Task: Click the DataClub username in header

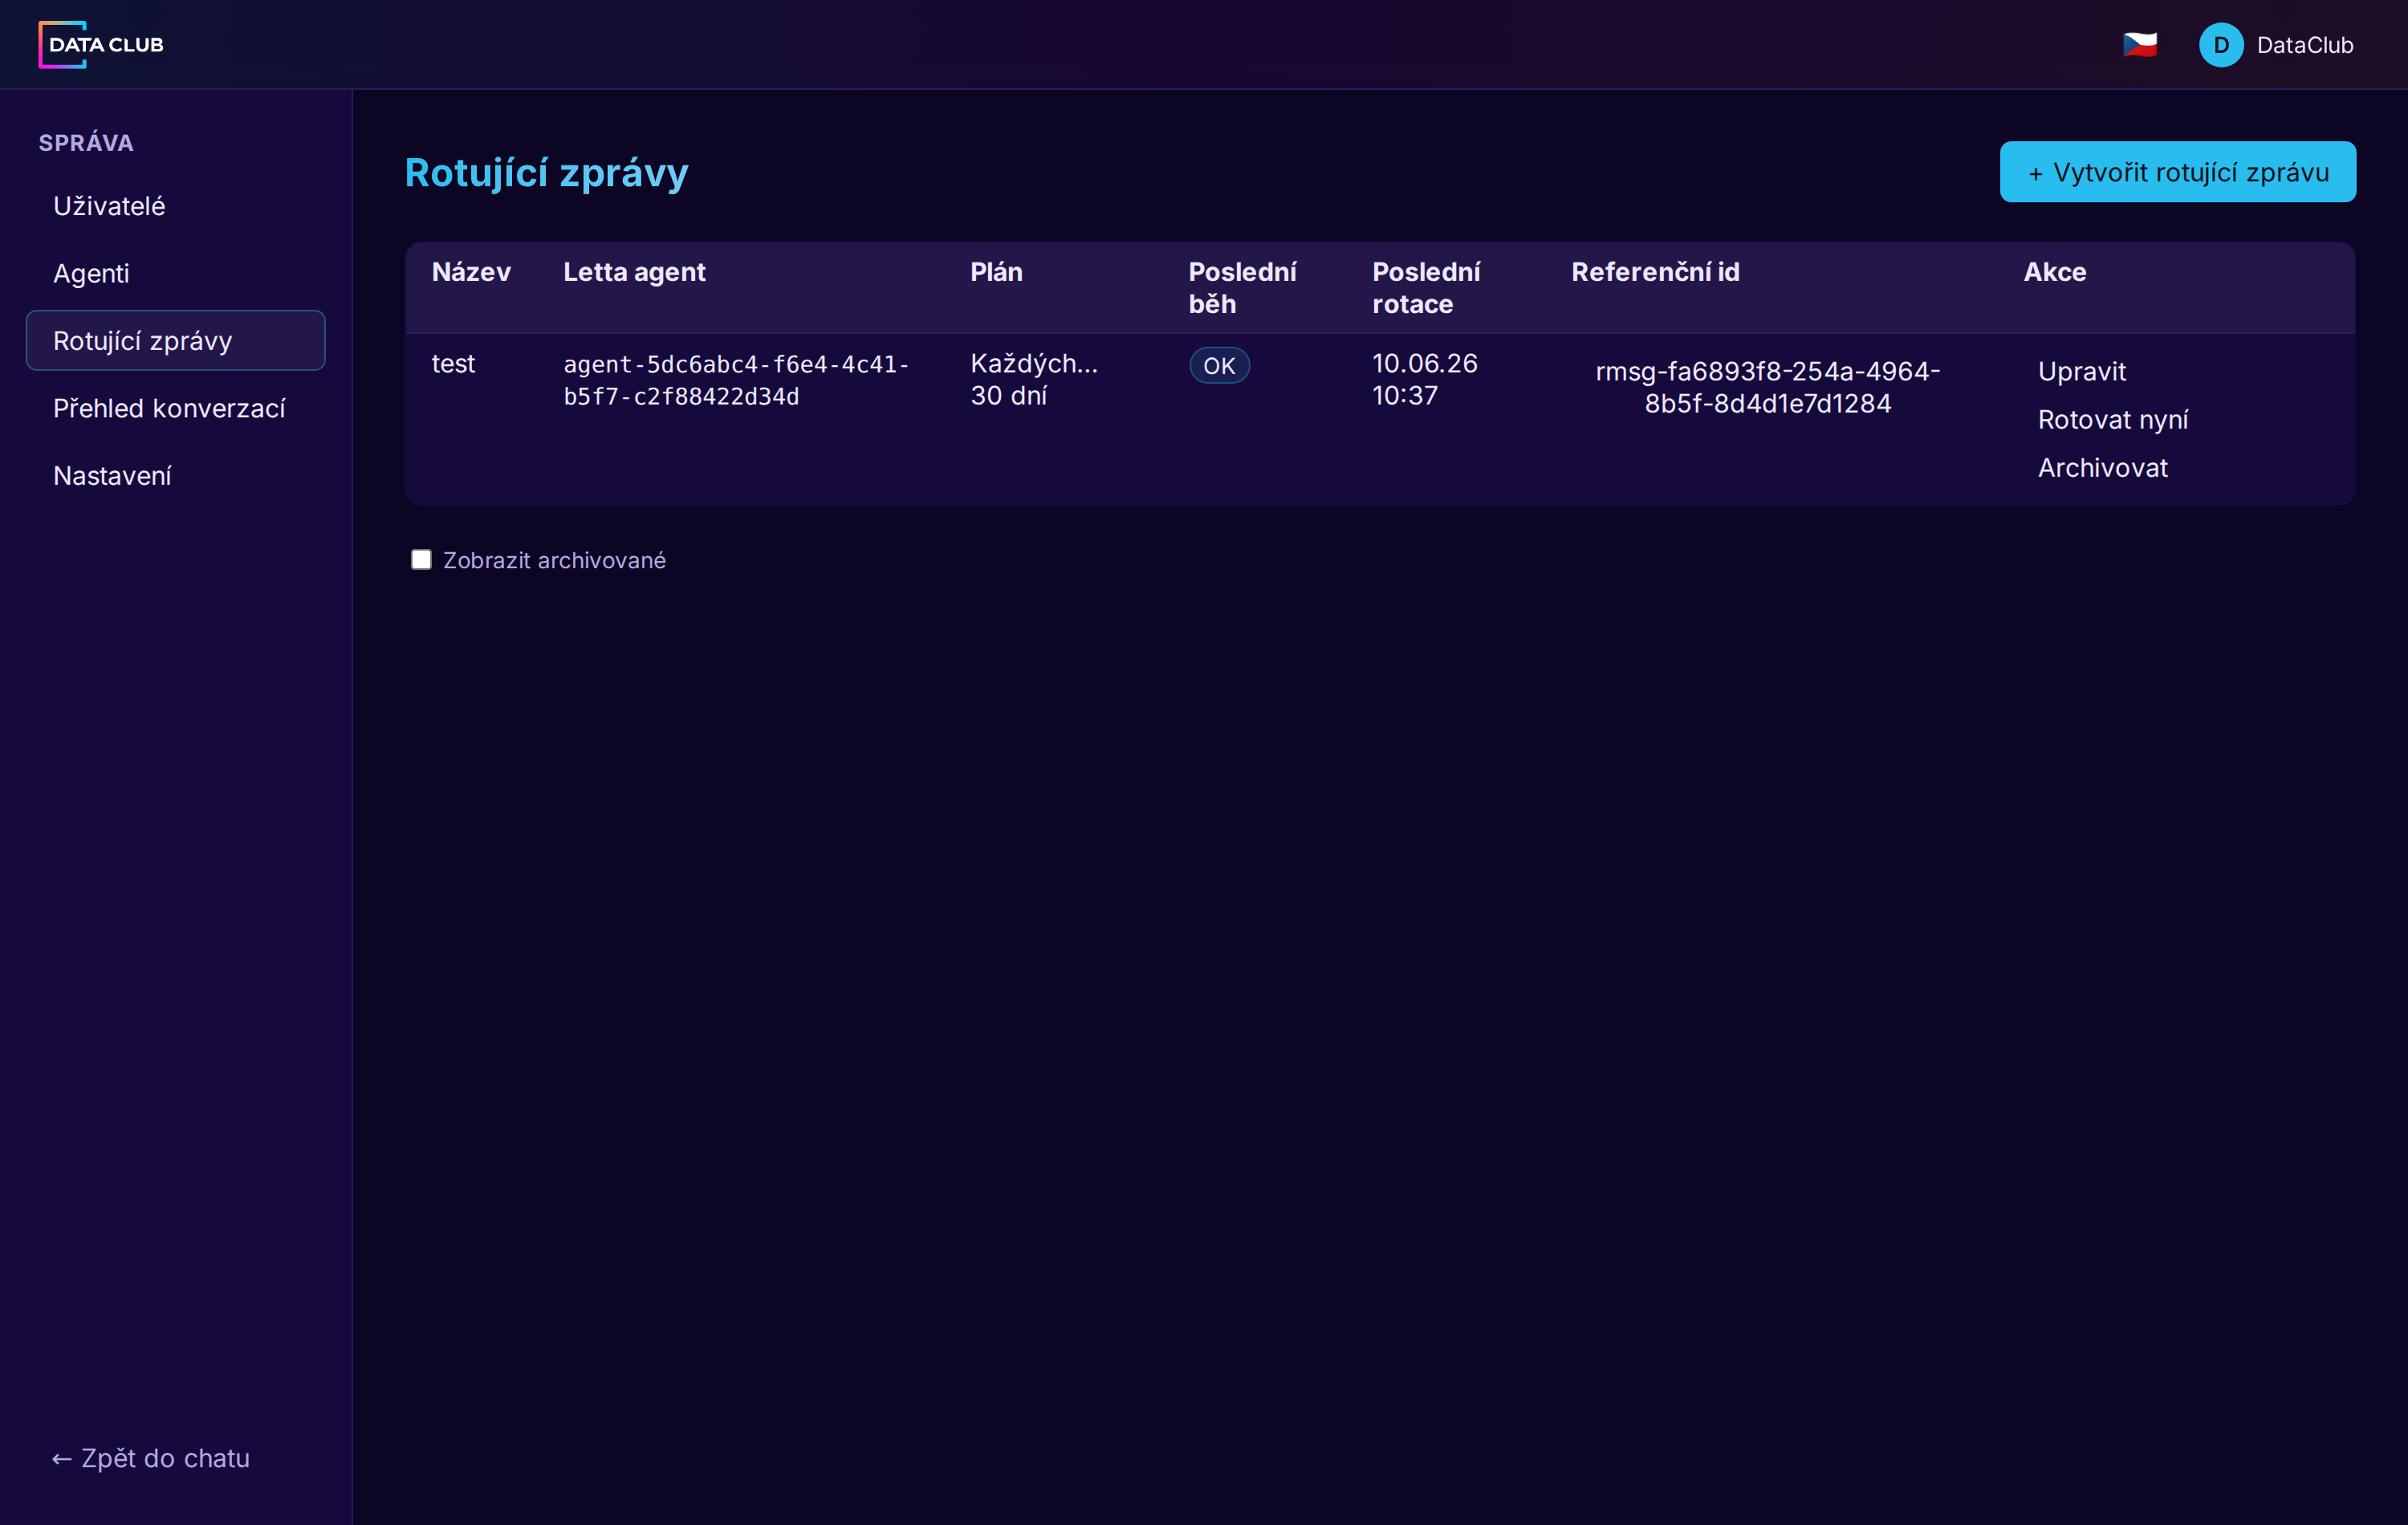Action: pos(2304,45)
